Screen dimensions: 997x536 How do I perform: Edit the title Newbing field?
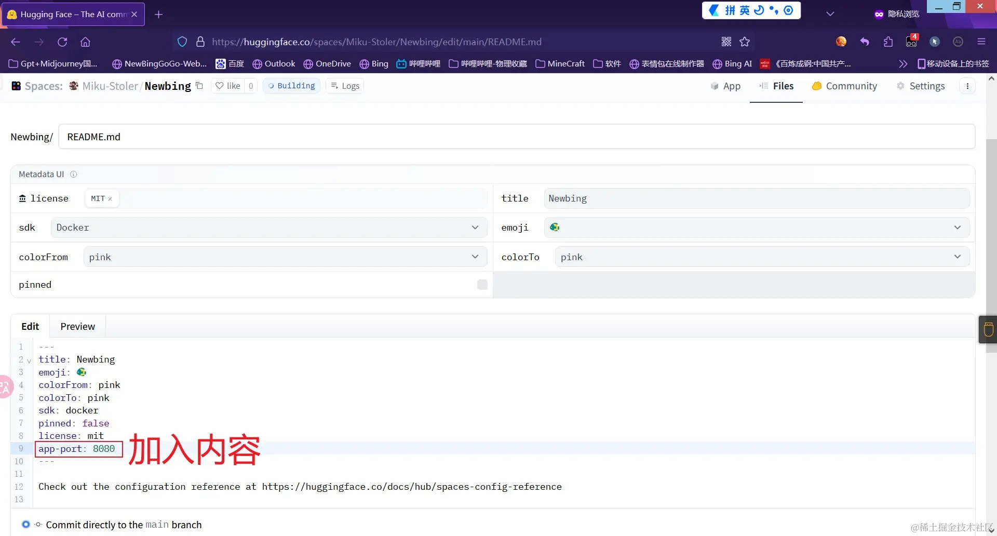point(757,198)
